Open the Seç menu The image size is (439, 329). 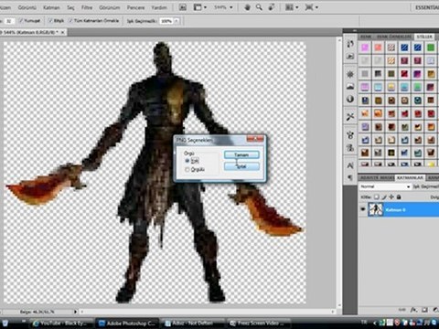click(70, 7)
